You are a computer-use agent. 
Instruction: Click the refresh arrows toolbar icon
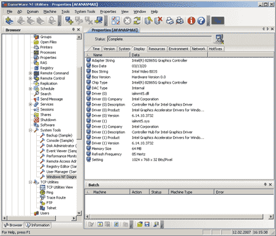[137, 21]
